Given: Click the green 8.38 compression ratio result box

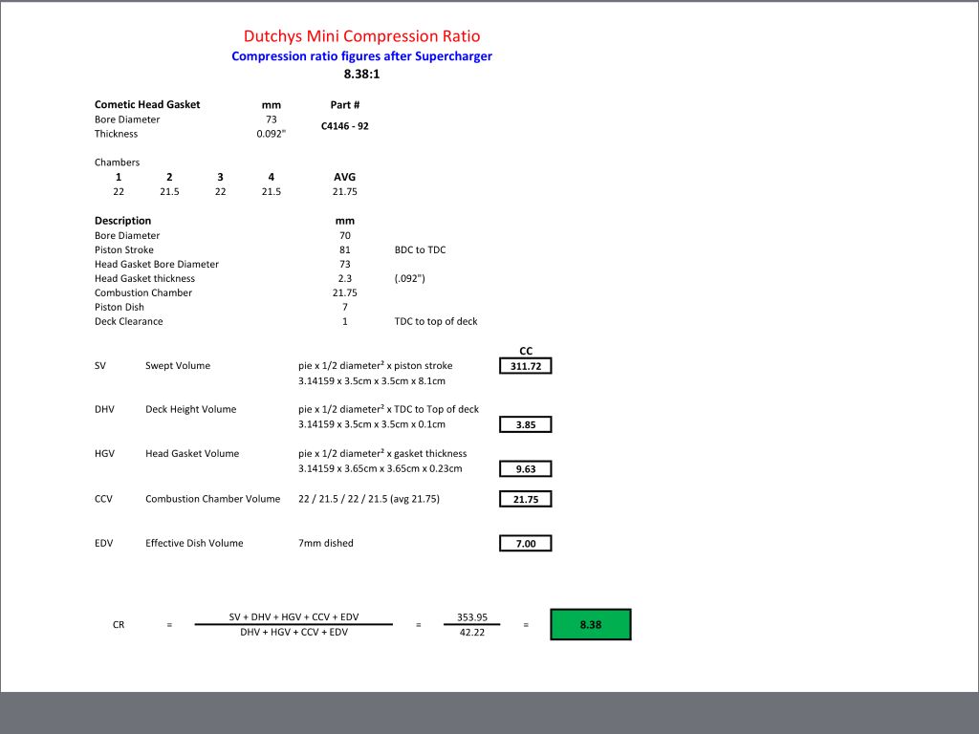Looking at the screenshot, I should [x=590, y=624].
